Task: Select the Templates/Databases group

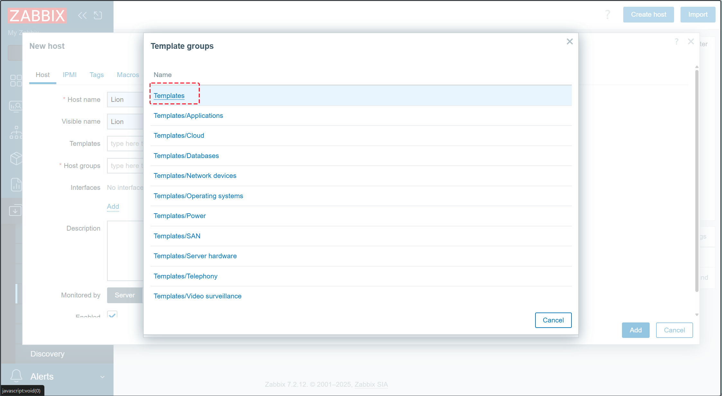Action: pos(186,156)
